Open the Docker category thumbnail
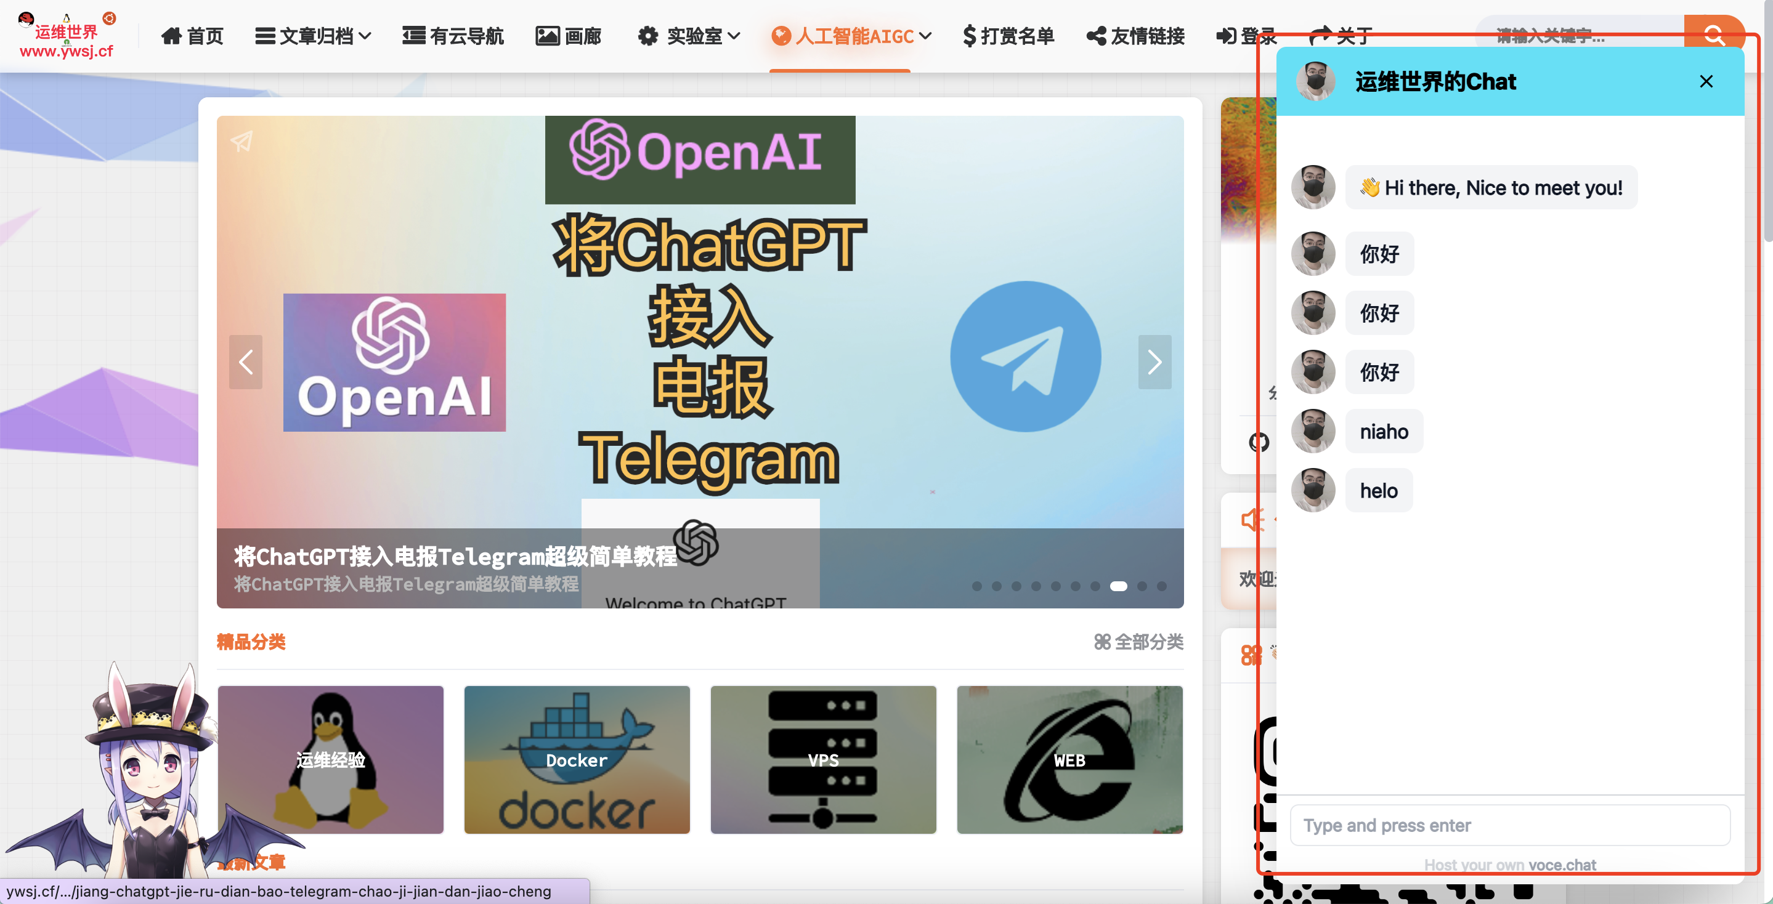 pos(577,759)
